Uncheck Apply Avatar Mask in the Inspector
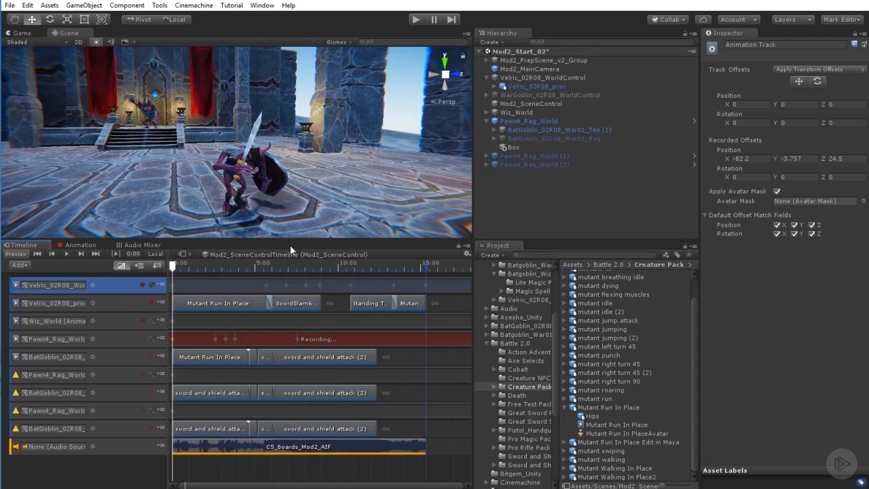Viewport: 869px width, 489px height. point(777,191)
